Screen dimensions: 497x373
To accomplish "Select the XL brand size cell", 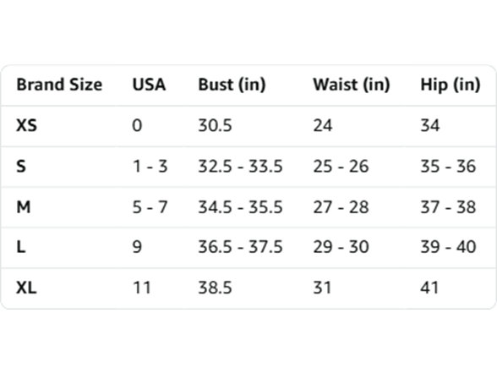I will [26, 288].
